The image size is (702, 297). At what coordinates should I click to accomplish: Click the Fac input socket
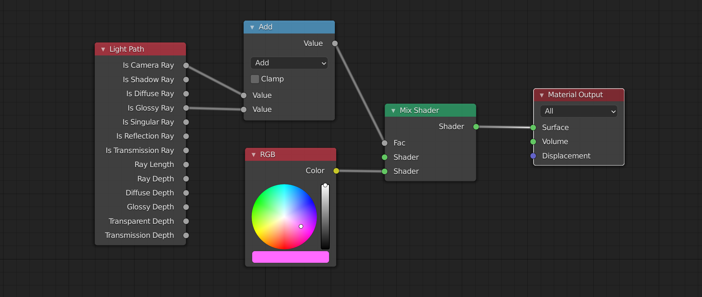[385, 143]
